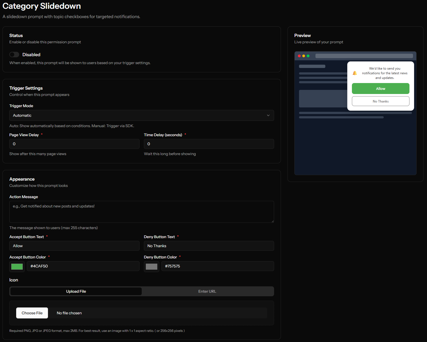Click No Thanks in the live preview
Viewport: 427px width, 342px height.
click(x=380, y=101)
